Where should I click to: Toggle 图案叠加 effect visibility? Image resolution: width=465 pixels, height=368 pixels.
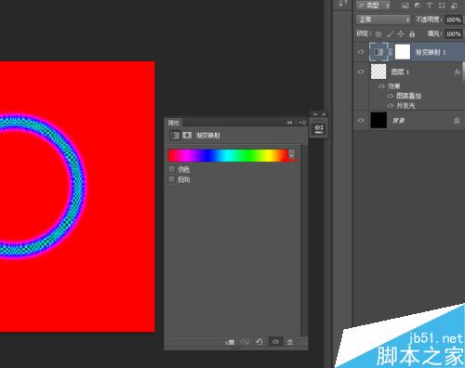tap(391, 96)
